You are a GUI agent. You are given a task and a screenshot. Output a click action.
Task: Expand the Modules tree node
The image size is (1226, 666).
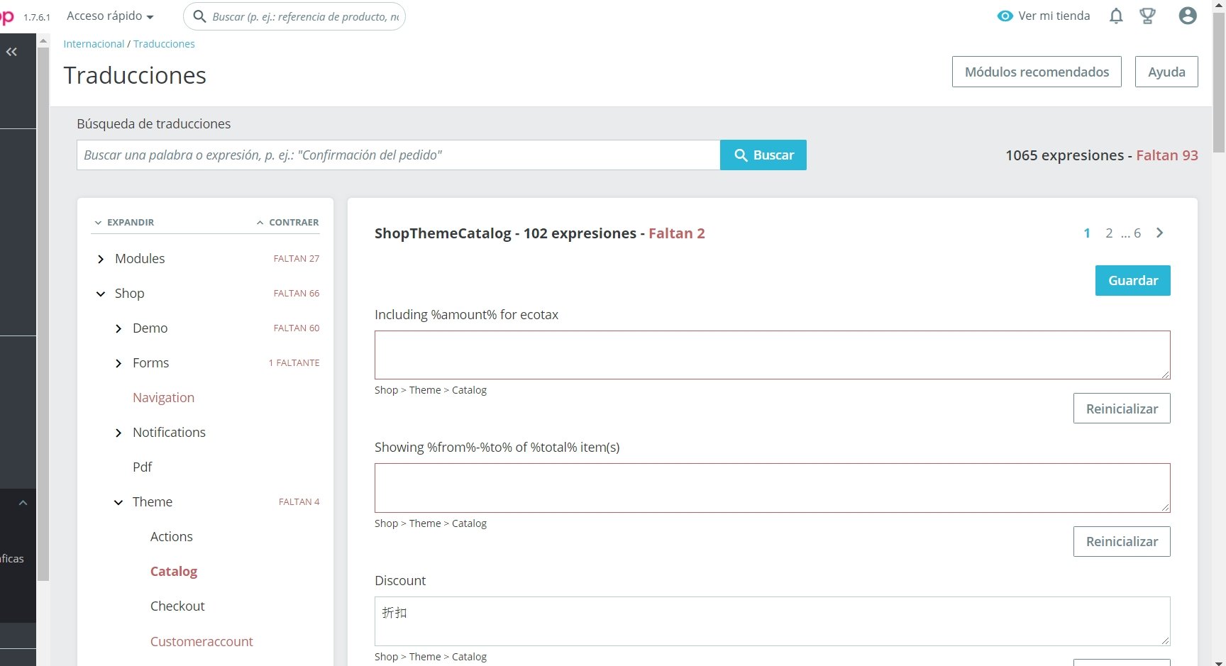click(101, 259)
